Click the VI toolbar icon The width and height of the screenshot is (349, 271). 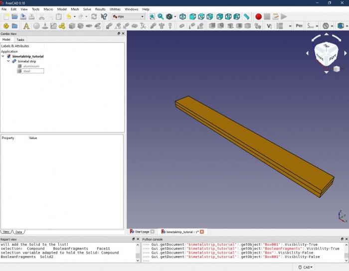269,26
